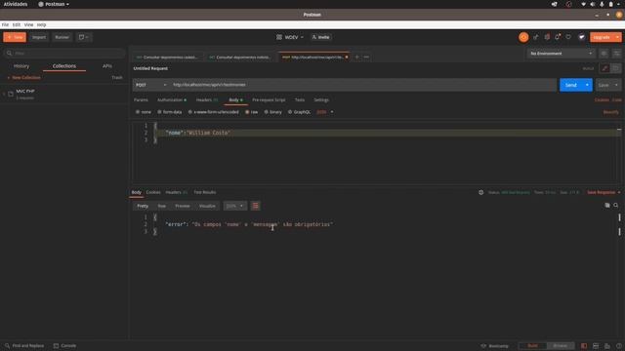This screenshot has height=351, width=625.
Task: Open the capture requests satellite icon
Action: 536,37
